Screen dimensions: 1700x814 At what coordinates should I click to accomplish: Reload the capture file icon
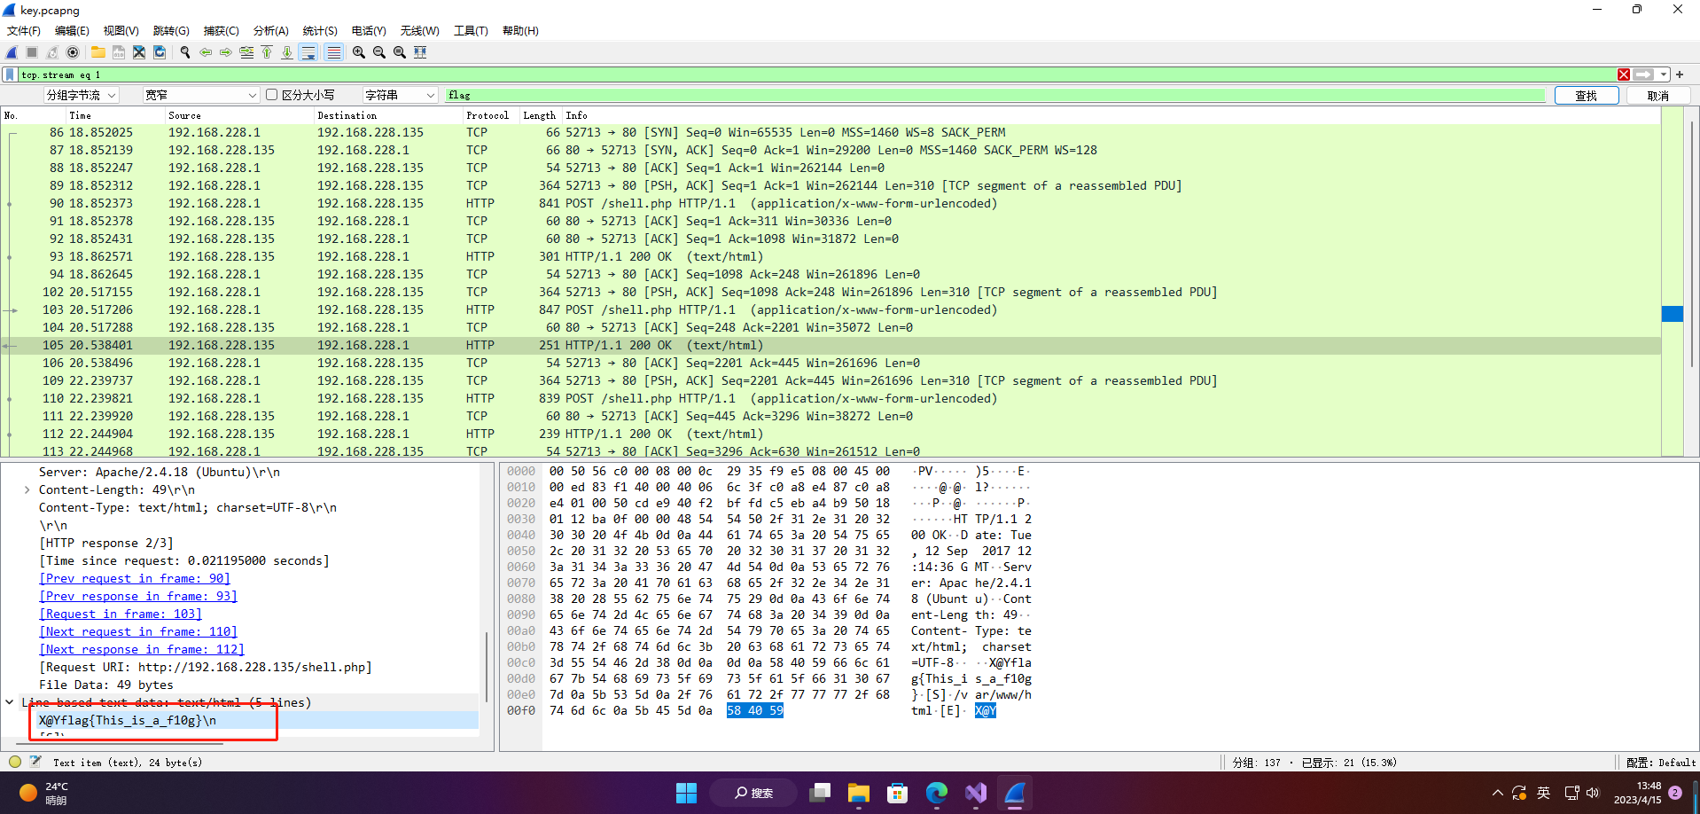pos(160,52)
